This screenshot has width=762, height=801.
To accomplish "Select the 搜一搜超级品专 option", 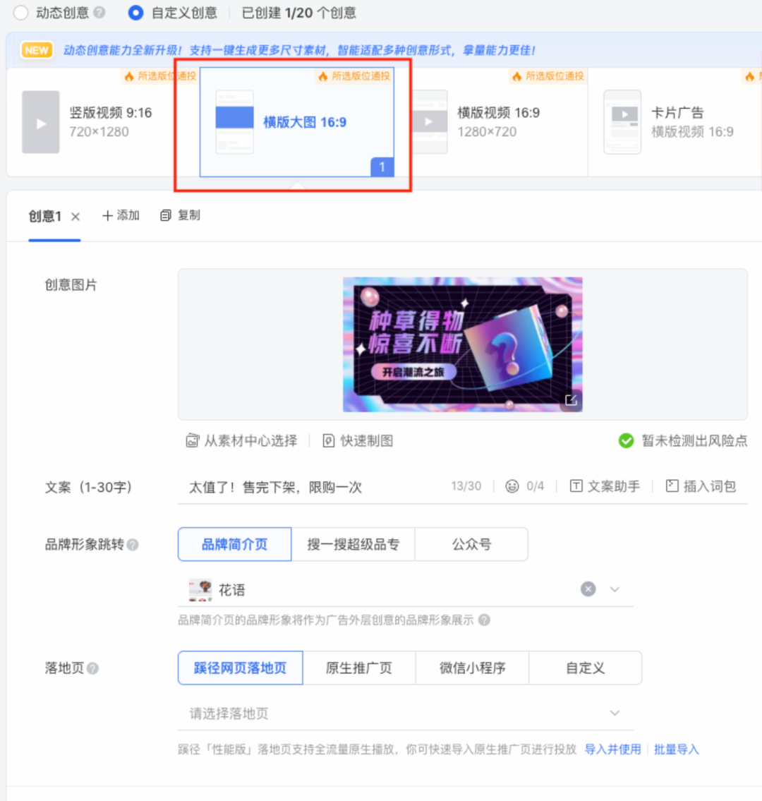I will coord(353,544).
